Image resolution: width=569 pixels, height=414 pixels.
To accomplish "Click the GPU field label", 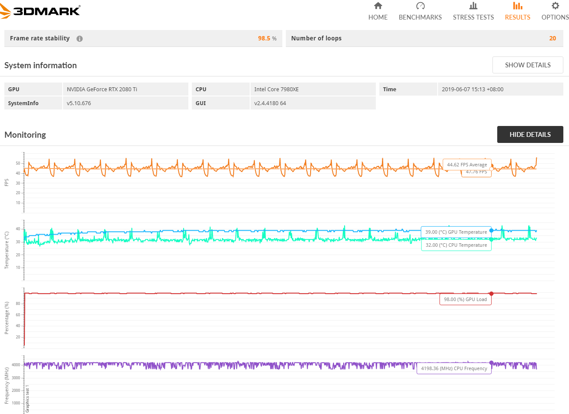I will click(x=13, y=89).
